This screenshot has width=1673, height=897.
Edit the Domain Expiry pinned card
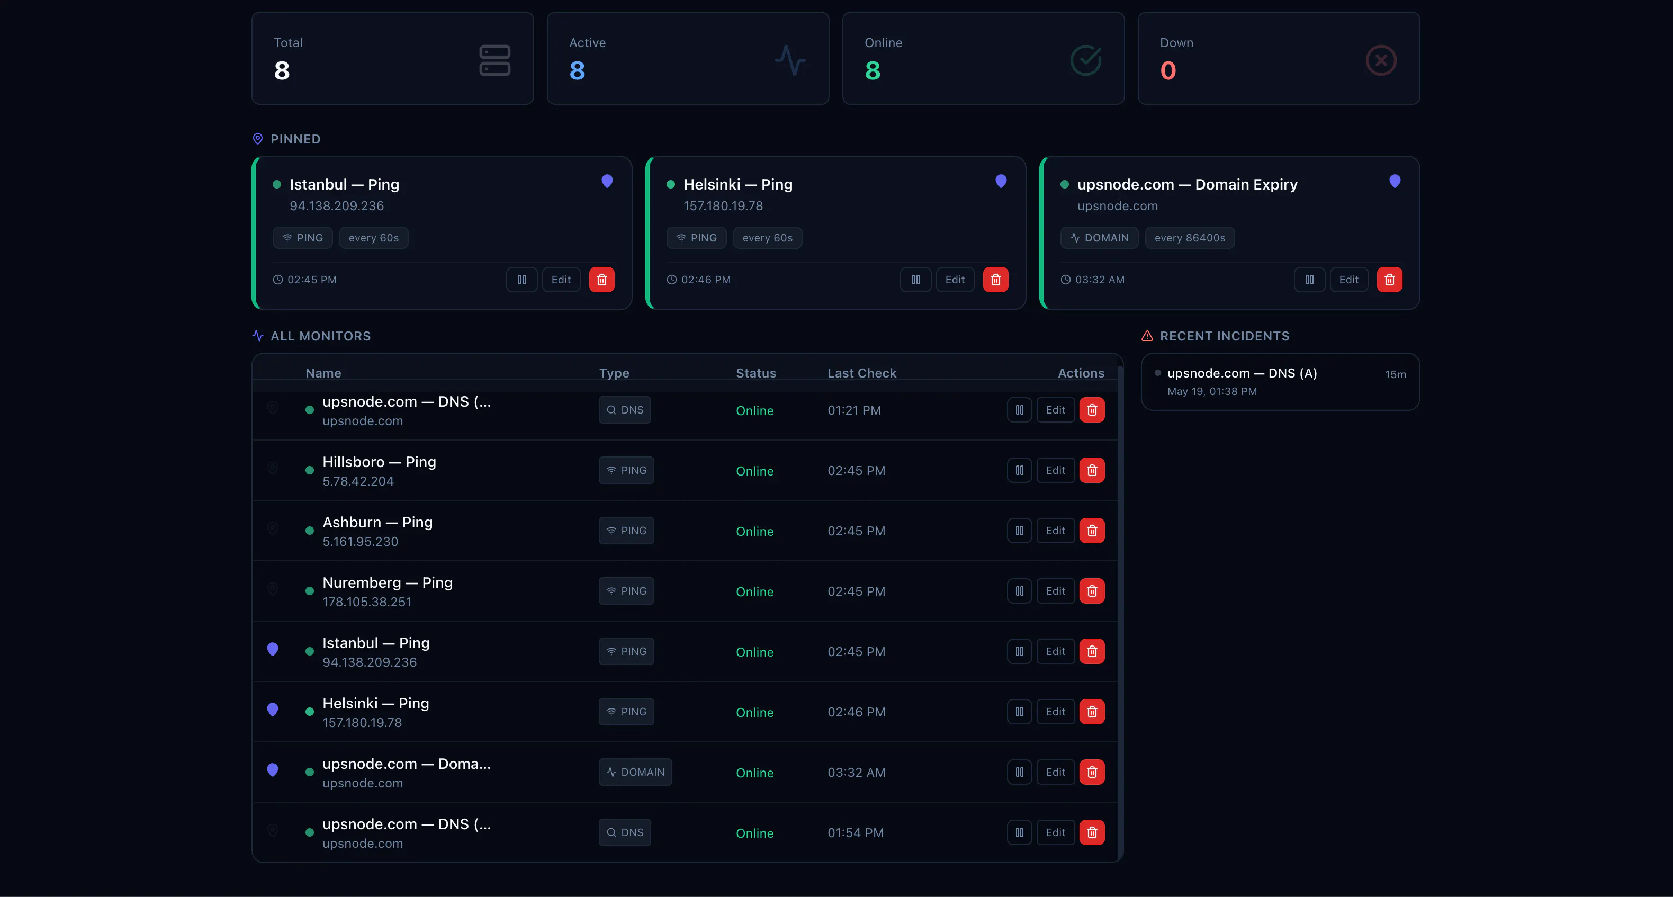point(1349,280)
